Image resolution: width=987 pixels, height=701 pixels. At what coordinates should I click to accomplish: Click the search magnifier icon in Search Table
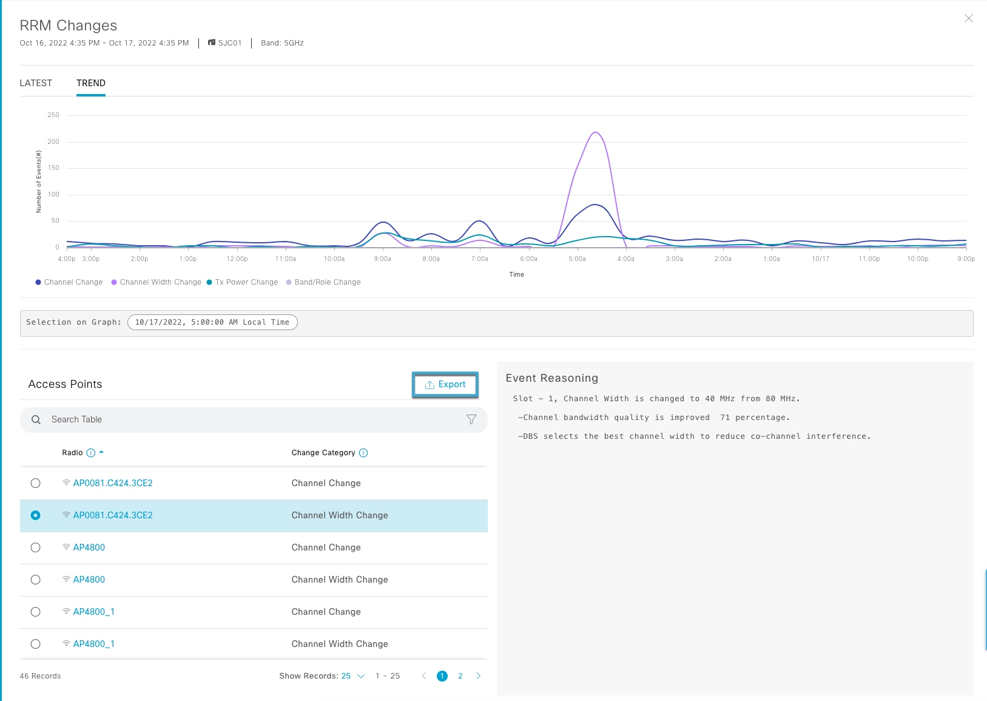coord(36,419)
